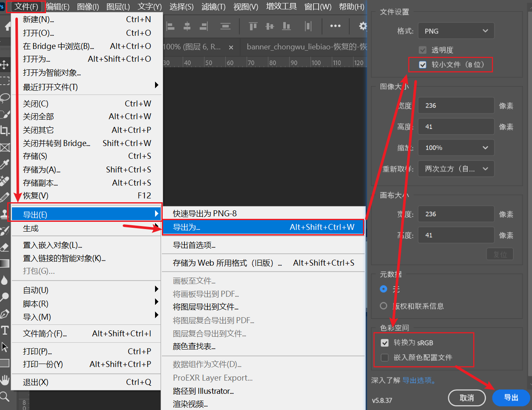Select the Zoom magnifier tool
Screen dimensions: 532x410
coord(5,397)
